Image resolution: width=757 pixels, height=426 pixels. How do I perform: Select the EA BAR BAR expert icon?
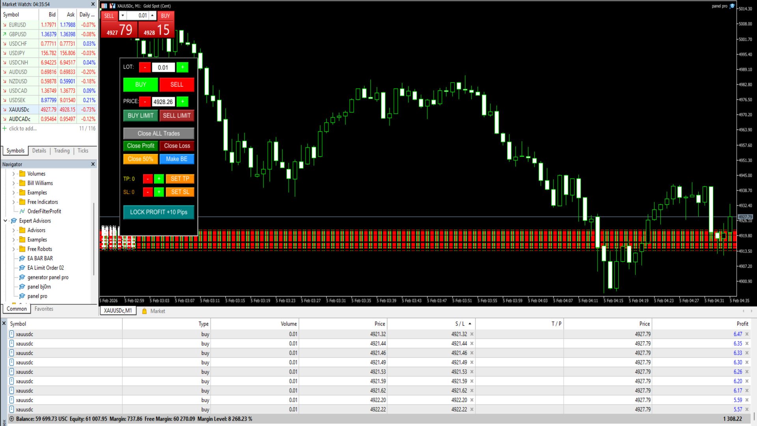pos(22,258)
